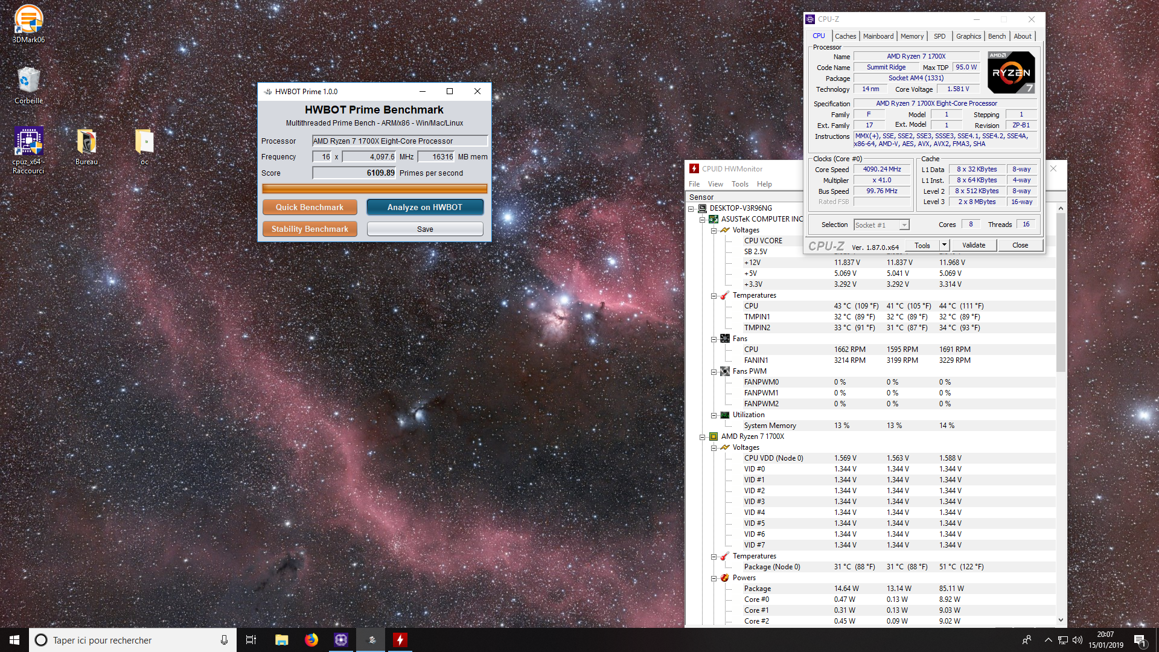This screenshot has height=652, width=1159.
Task: Open the About tab in CPU-Z
Action: tap(1022, 36)
